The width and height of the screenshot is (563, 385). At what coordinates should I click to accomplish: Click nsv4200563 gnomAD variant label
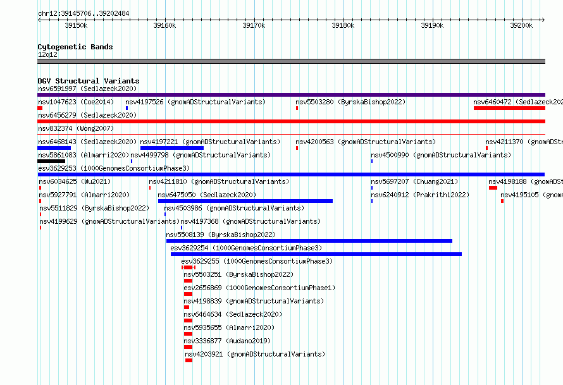[366, 142]
